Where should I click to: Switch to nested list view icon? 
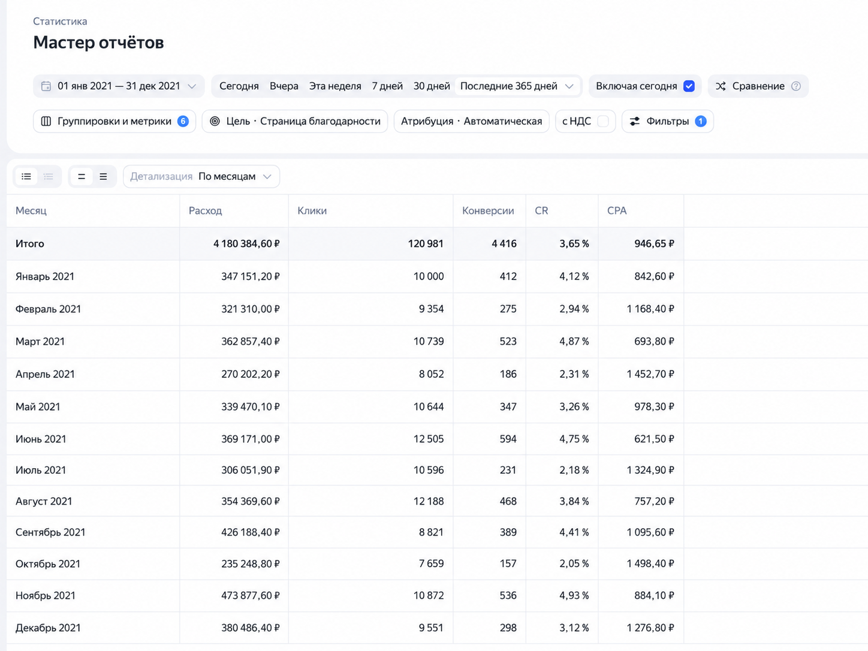pos(49,176)
